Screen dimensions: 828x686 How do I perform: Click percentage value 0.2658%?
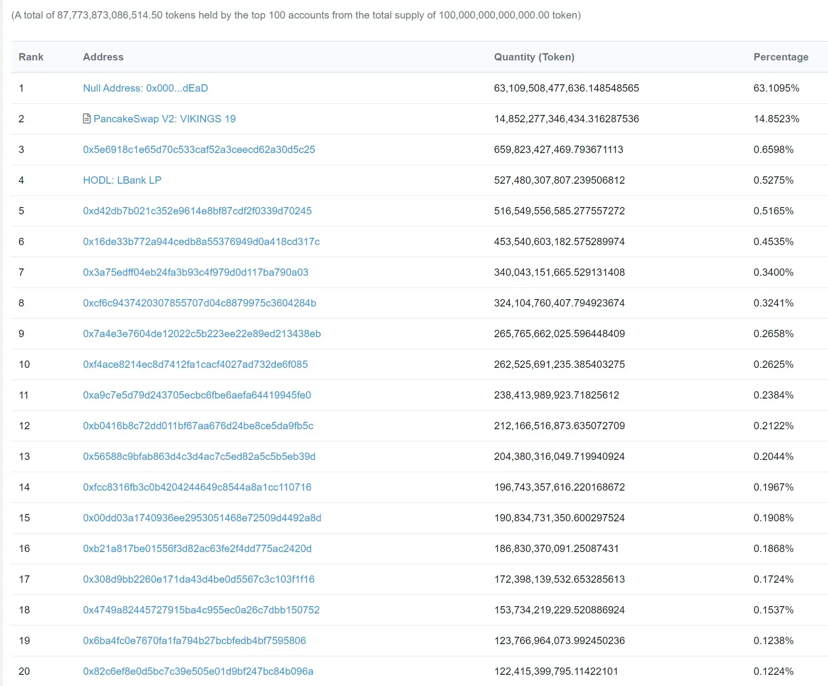(x=773, y=334)
